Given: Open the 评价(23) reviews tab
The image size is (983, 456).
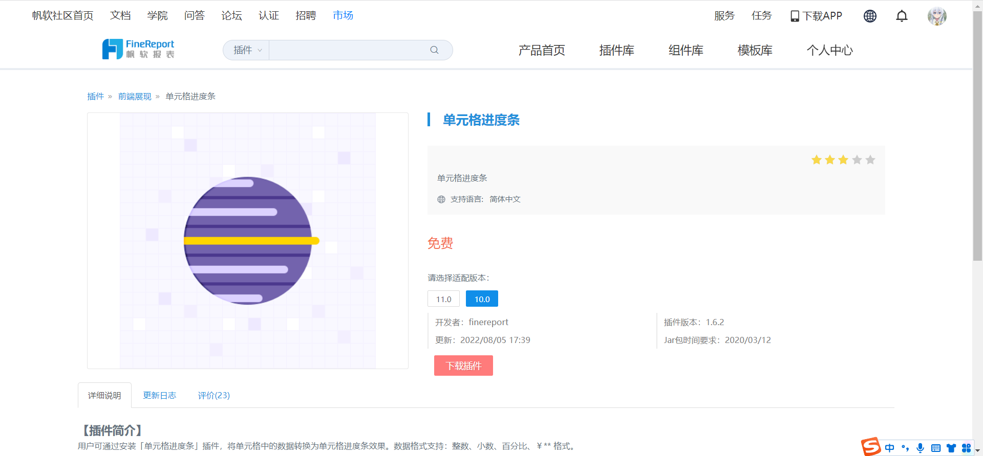Looking at the screenshot, I should click(x=213, y=395).
